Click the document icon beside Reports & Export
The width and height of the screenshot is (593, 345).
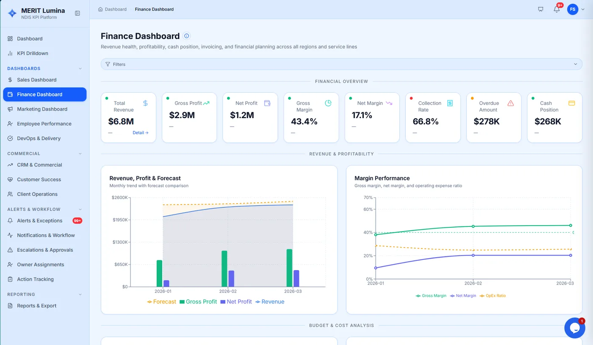[x=10, y=306]
